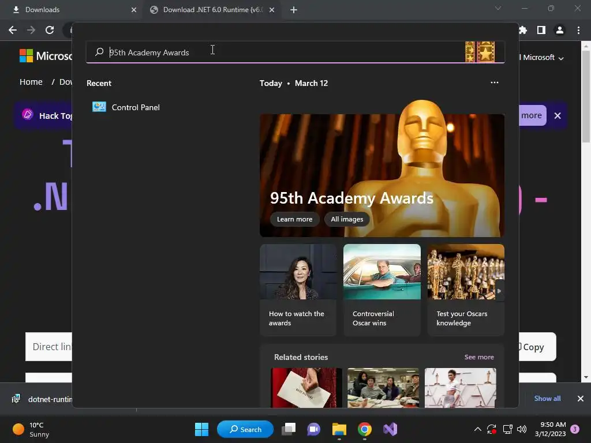Close the download shelf bar
Viewport: 591px width, 443px height.
point(581,399)
